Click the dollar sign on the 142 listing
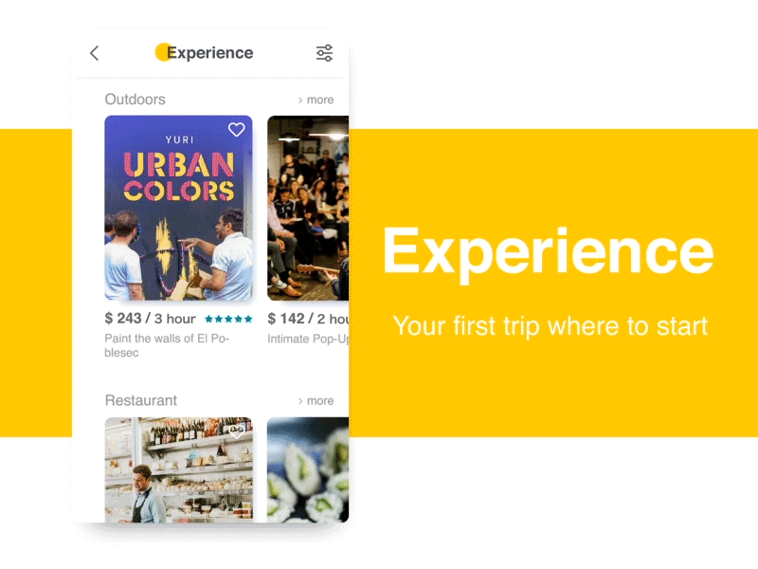Image resolution: width=758 pixels, height=569 pixels. (x=272, y=319)
